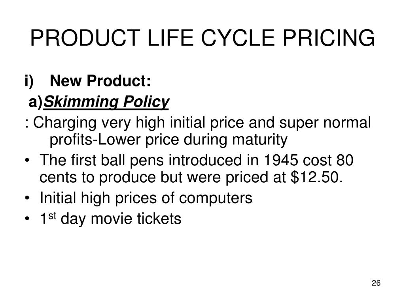Click the 'i)' list marker
Viewport: 405px width, 303px height.
(29, 81)
